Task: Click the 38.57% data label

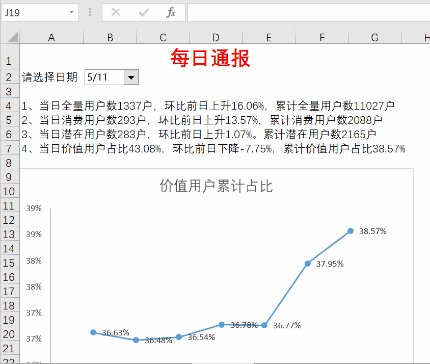Action: click(373, 231)
